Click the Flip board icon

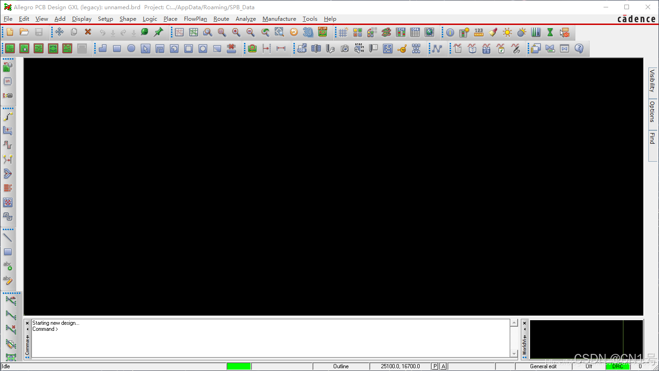click(322, 32)
